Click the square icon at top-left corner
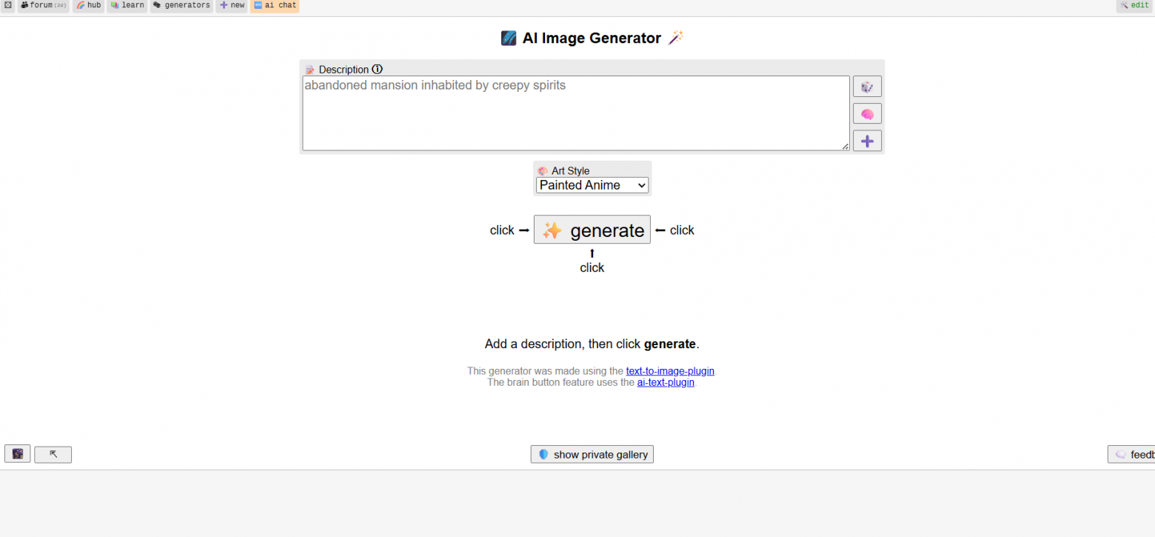1155x537 pixels. click(7, 5)
